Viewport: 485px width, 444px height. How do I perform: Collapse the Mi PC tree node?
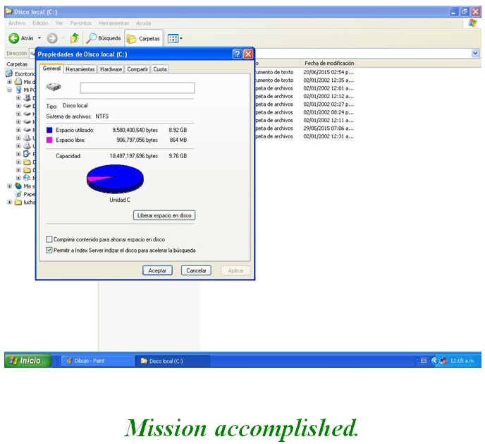pos(10,90)
